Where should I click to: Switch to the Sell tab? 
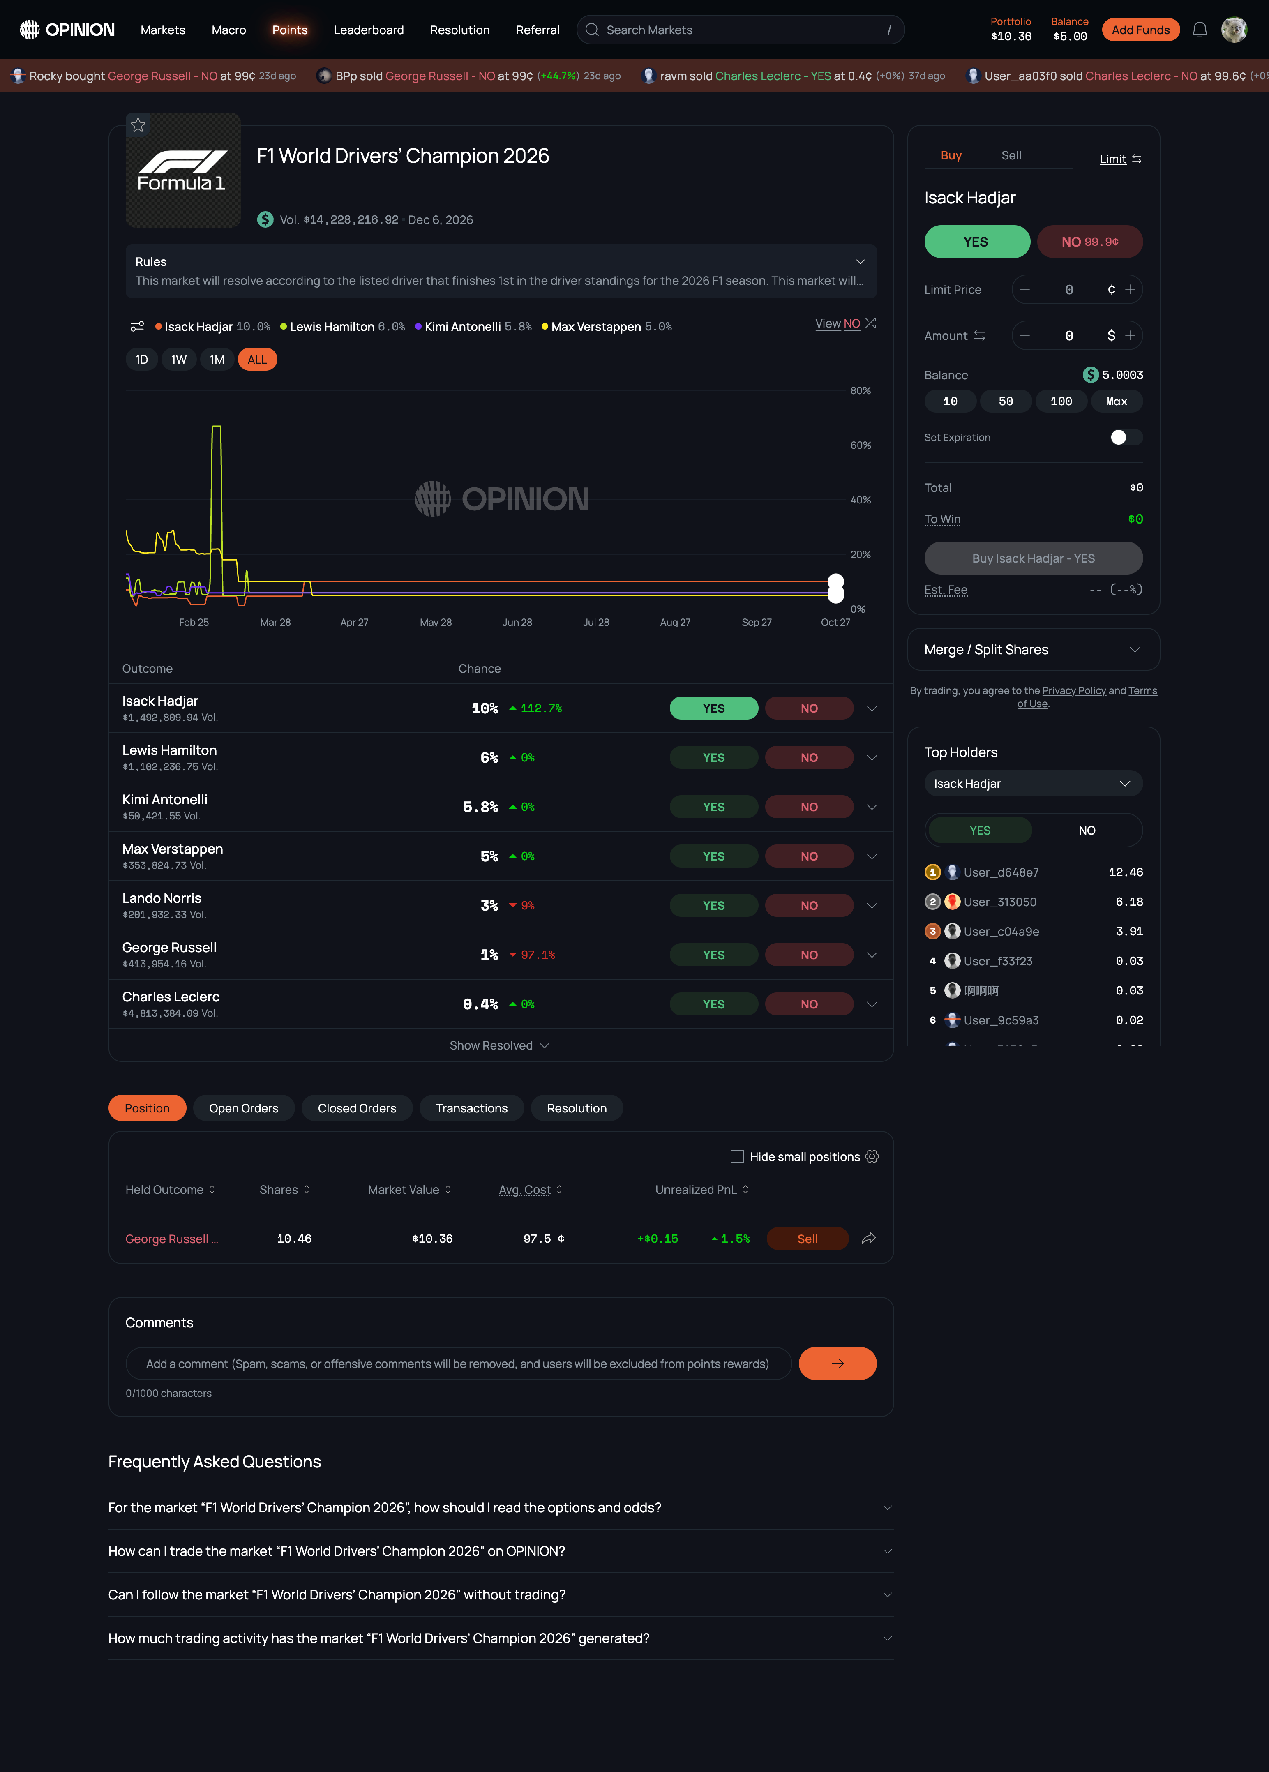click(1011, 155)
